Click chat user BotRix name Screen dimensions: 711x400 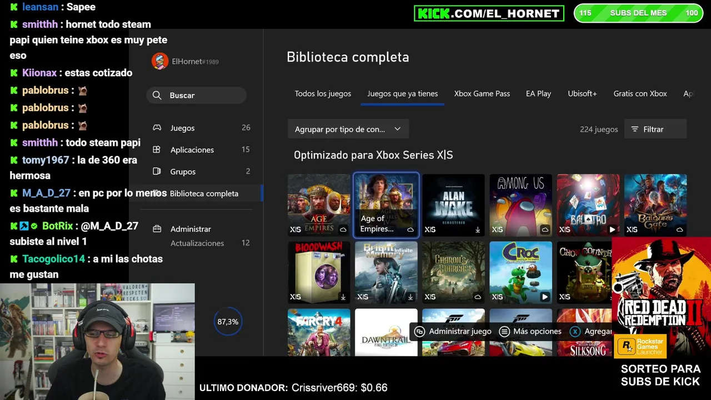tap(58, 226)
